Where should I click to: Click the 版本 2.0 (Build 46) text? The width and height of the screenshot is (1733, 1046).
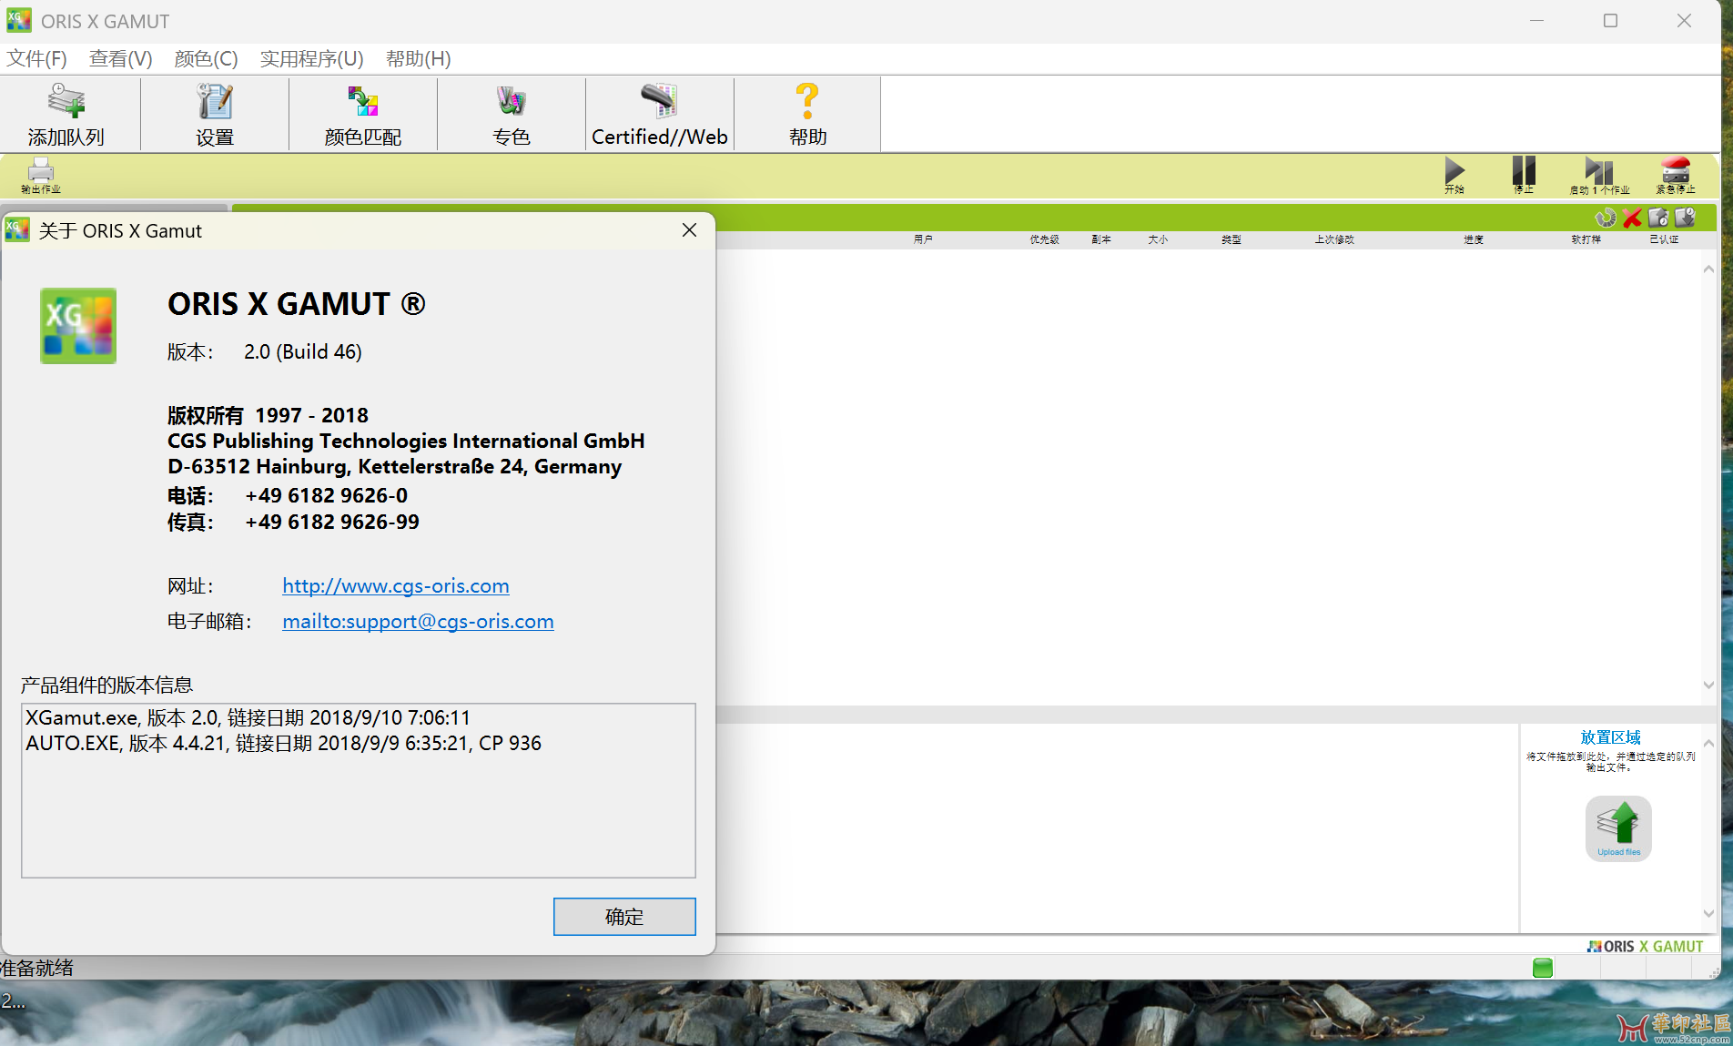(264, 352)
